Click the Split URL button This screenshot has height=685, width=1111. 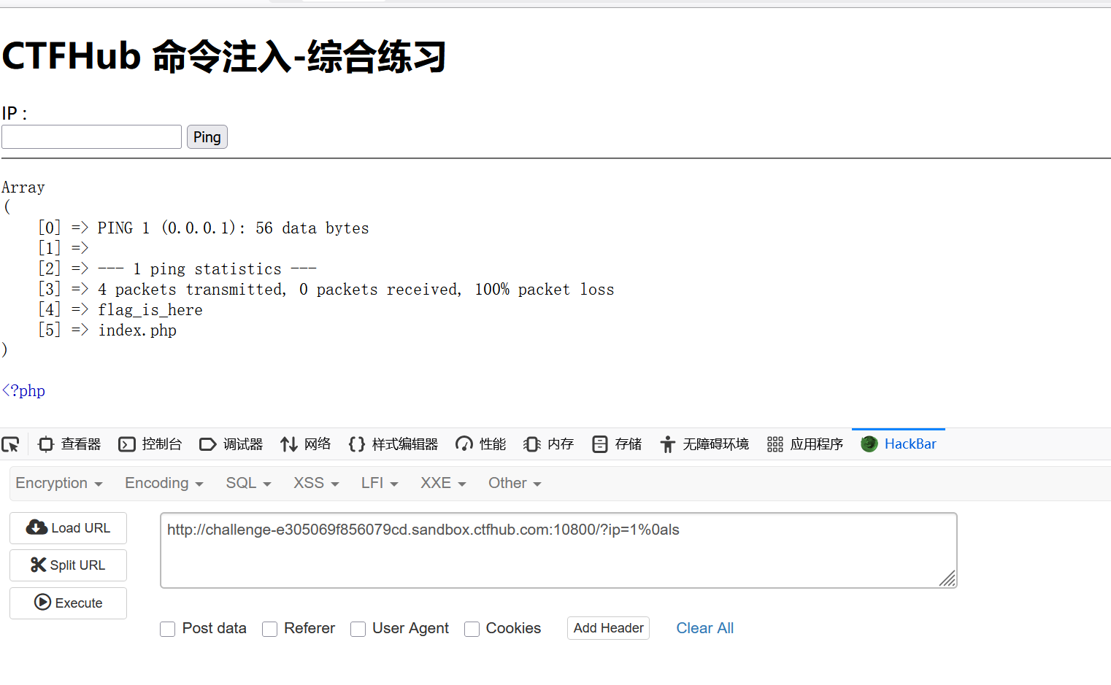68,565
